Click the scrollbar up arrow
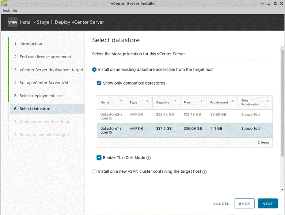This screenshot has width=285, height=215. [282, 48]
